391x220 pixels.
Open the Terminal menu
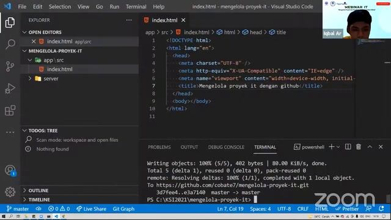coord(136,7)
